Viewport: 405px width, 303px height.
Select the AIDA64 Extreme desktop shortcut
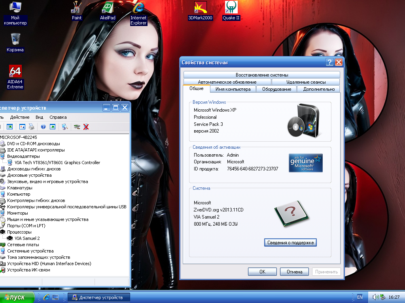tap(15, 77)
